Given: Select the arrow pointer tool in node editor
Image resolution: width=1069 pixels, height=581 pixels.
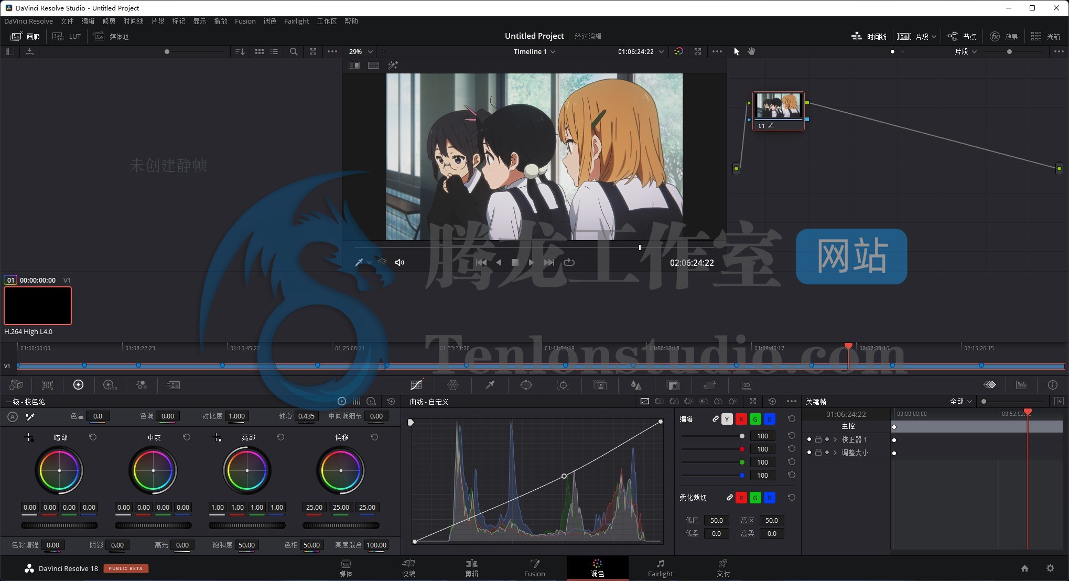Looking at the screenshot, I should pos(736,51).
